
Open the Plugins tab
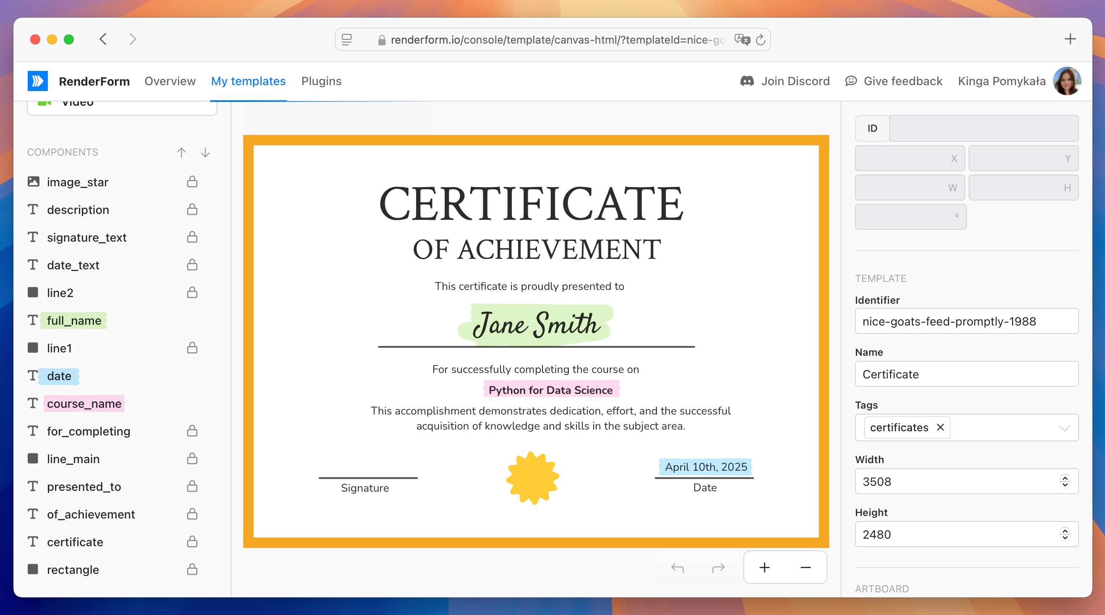point(321,81)
